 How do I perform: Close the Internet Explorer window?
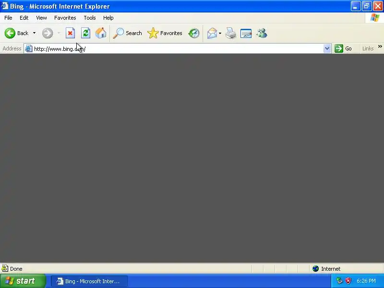tap(378, 6)
